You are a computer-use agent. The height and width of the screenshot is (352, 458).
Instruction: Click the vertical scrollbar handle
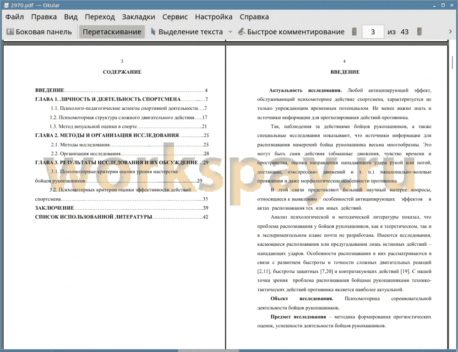click(x=452, y=62)
